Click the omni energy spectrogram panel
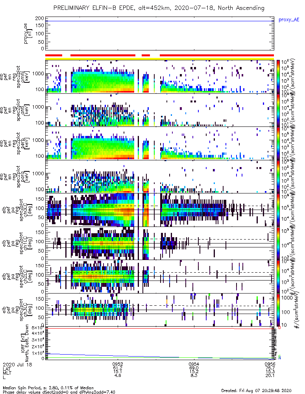Viewport: 305px width, 394px height. (x=159, y=77)
